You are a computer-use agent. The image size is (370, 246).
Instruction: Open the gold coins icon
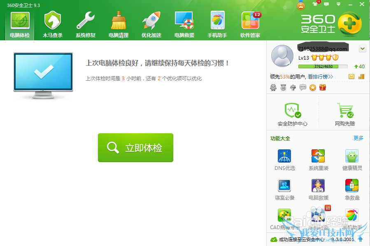point(361,77)
